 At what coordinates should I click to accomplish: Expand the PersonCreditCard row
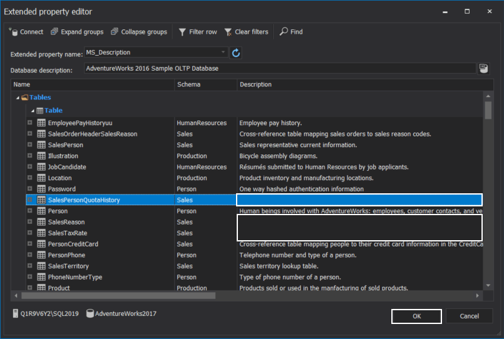29,244
